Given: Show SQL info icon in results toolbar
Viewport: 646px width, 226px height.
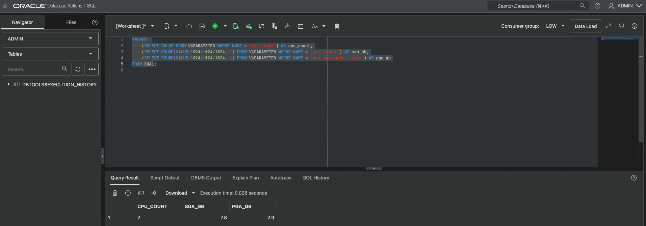Looking at the screenshot, I should tap(128, 193).
